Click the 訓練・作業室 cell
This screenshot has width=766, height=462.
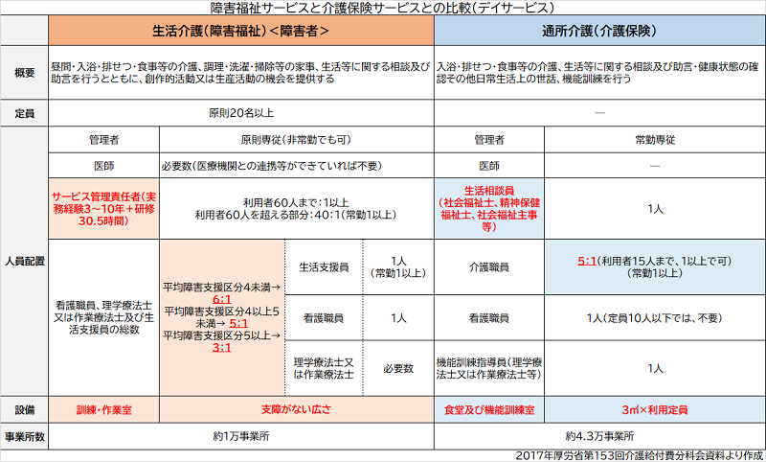[105, 409]
